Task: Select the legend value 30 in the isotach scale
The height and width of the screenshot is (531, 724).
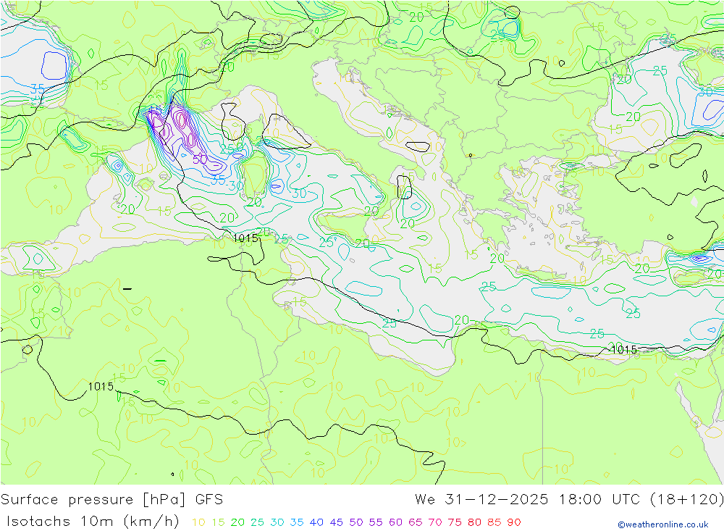Action: pyautogui.click(x=277, y=522)
